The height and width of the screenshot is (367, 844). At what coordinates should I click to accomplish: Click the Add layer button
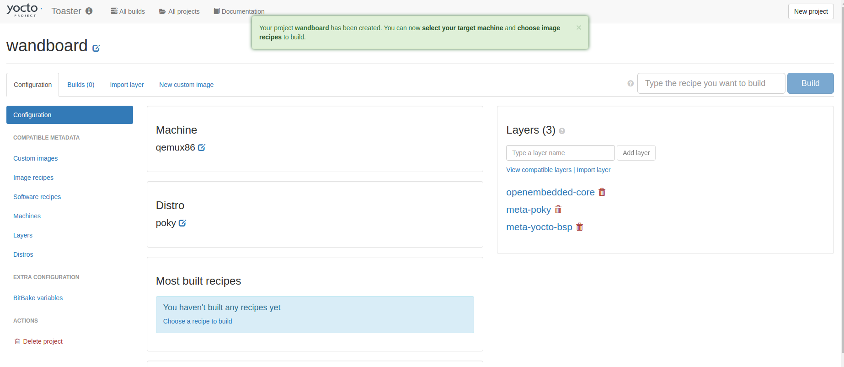[636, 153]
